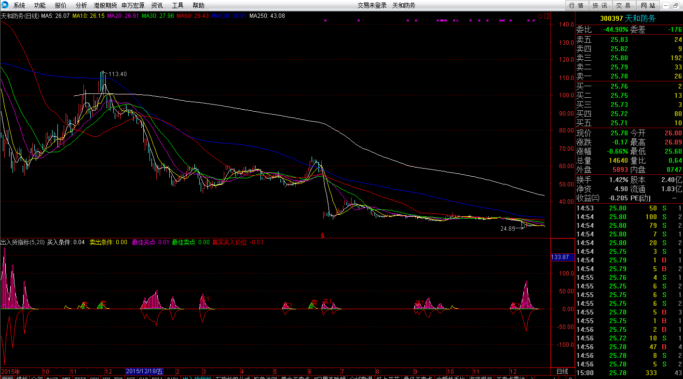Open the 港股期货 menu

105,5
